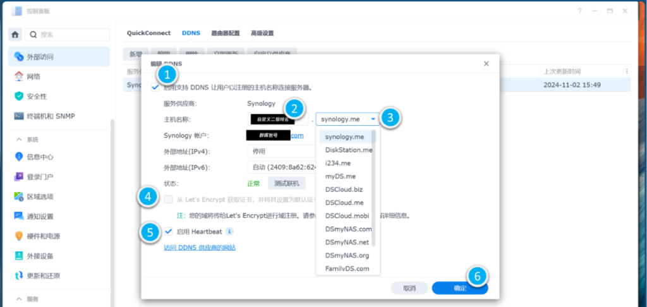This screenshot has height=307, width=647.
Task: Click the Login Portal (登录门户) icon
Action: click(x=18, y=177)
